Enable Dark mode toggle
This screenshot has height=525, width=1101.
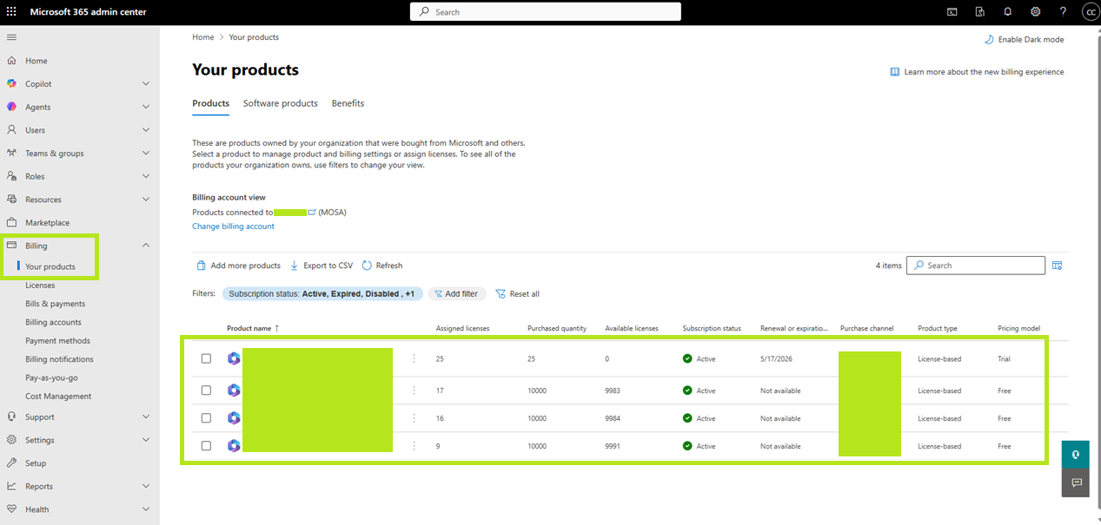tap(1024, 40)
